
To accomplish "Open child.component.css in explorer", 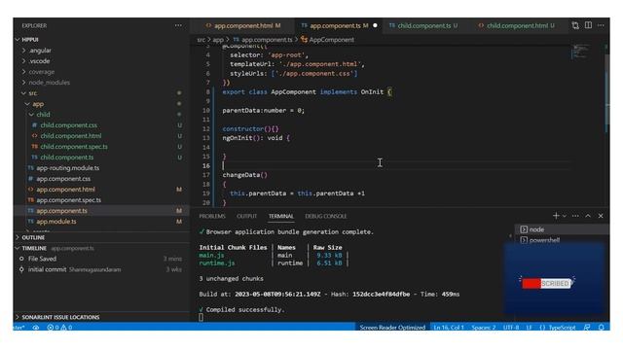I will click(x=69, y=125).
